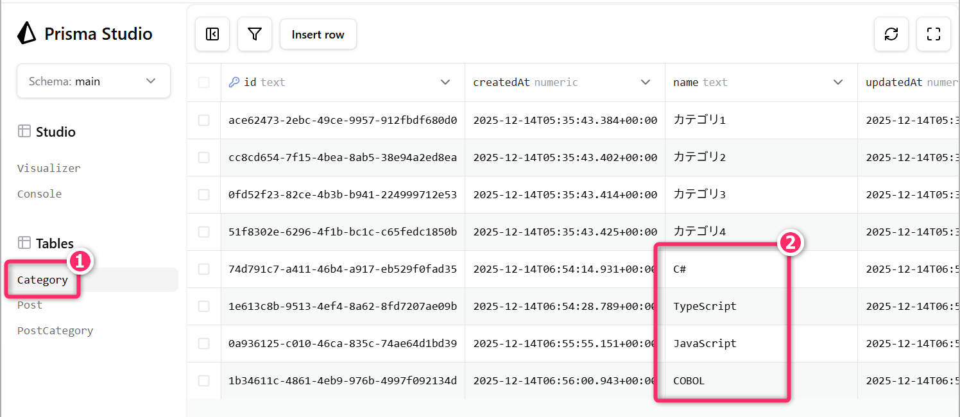Click the Tables section grid icon
The height and width of the screenshot is (417, 960).
(24, 243)
